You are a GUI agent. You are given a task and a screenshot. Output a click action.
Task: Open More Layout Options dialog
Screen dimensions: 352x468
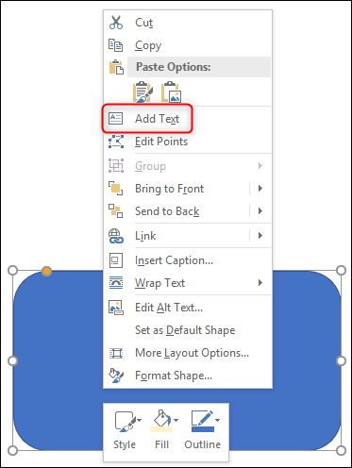coord(192,353)
